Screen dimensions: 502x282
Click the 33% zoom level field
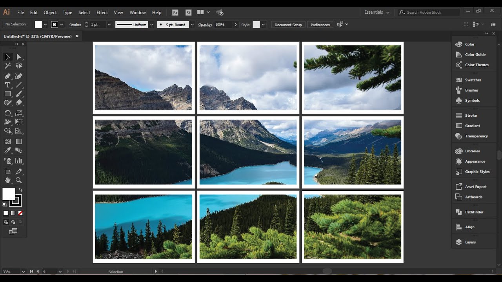(x=11, y=271)
